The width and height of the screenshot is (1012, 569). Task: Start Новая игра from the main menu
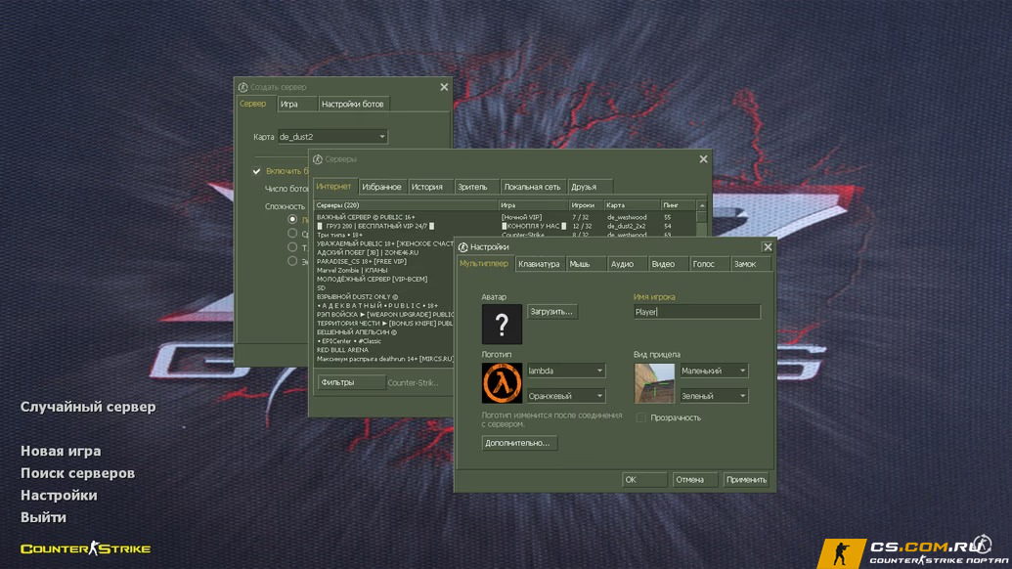[61, 451]
